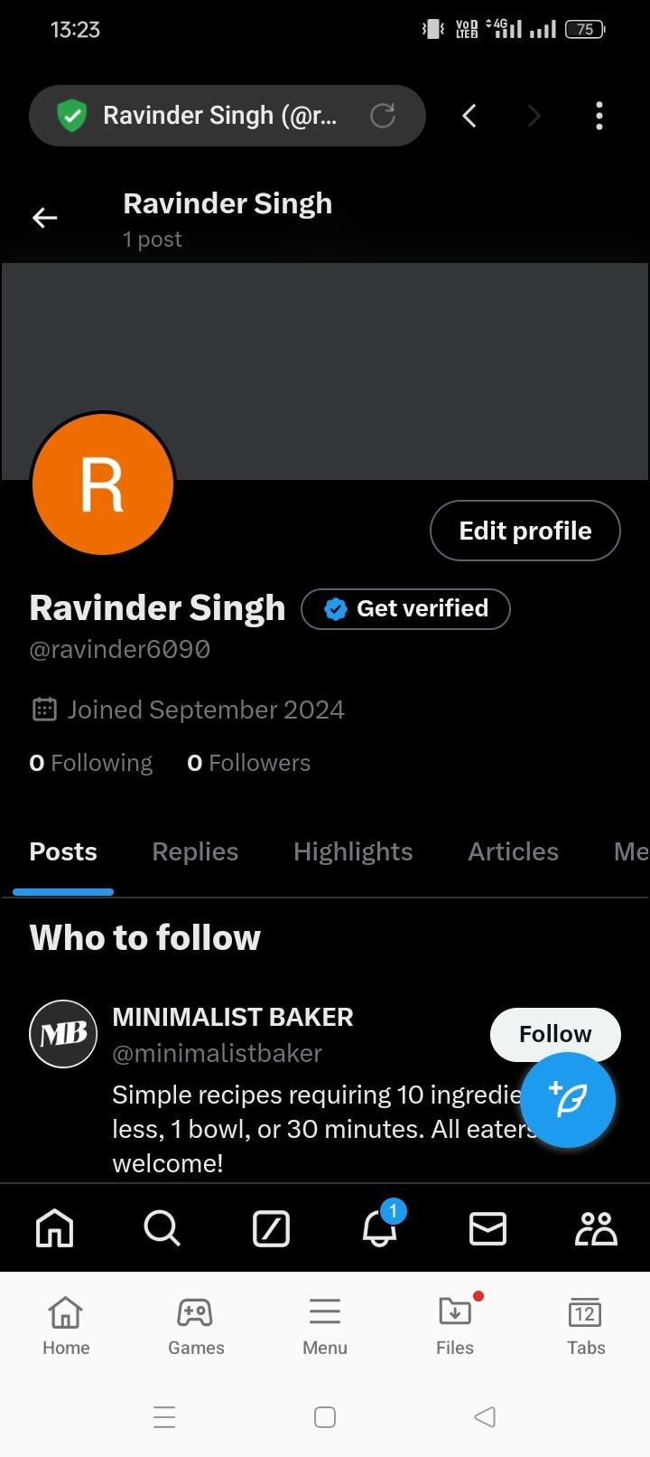650x1457 pixels.
Task: Go back using browser back chevron
Action: point(469,116)
